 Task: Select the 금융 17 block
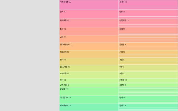(x=89, y=39)
